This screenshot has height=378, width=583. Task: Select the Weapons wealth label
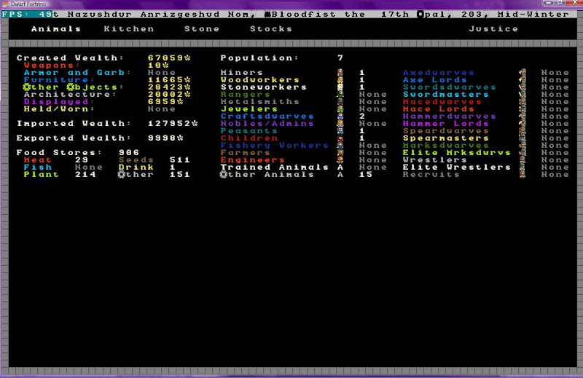point(52,66)
